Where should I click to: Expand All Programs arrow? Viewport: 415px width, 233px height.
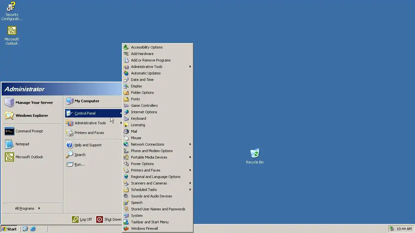point(39,208)
